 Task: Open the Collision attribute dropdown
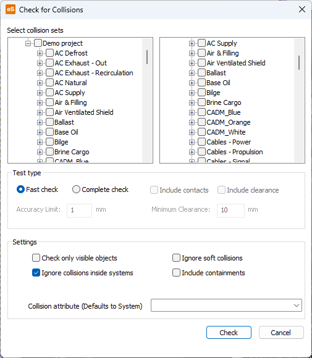pyautogui.click(x=226, y=306)
